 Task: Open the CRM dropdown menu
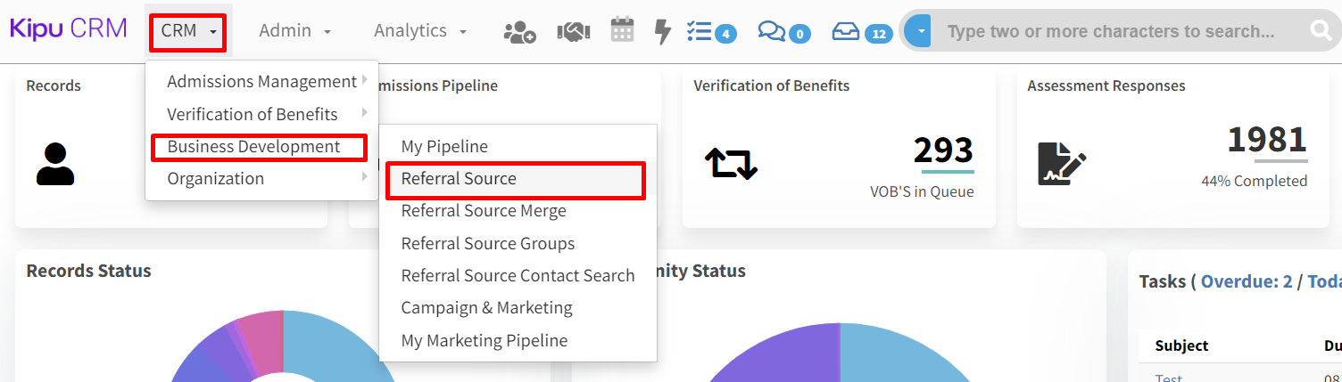pos(188,31)
